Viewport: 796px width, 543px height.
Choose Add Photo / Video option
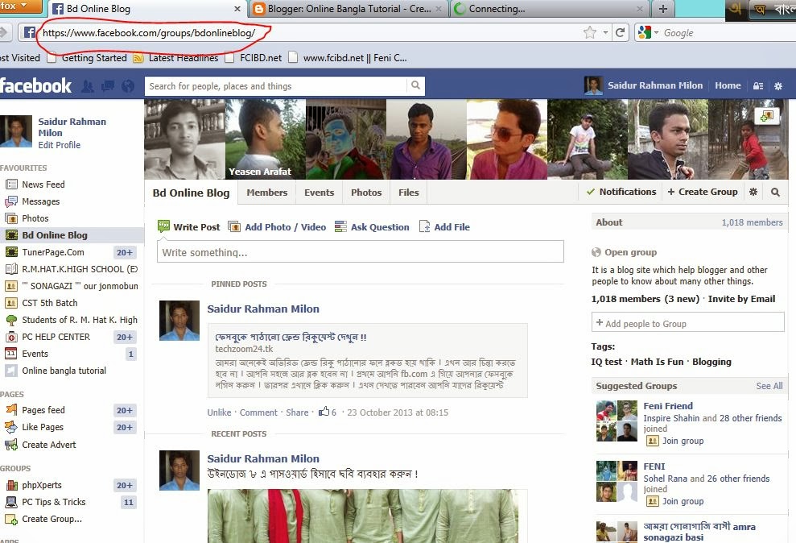[277, 227]
